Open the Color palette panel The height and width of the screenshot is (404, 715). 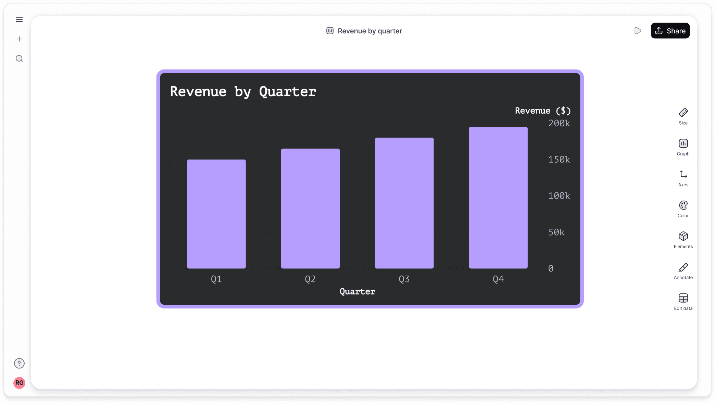683,209
